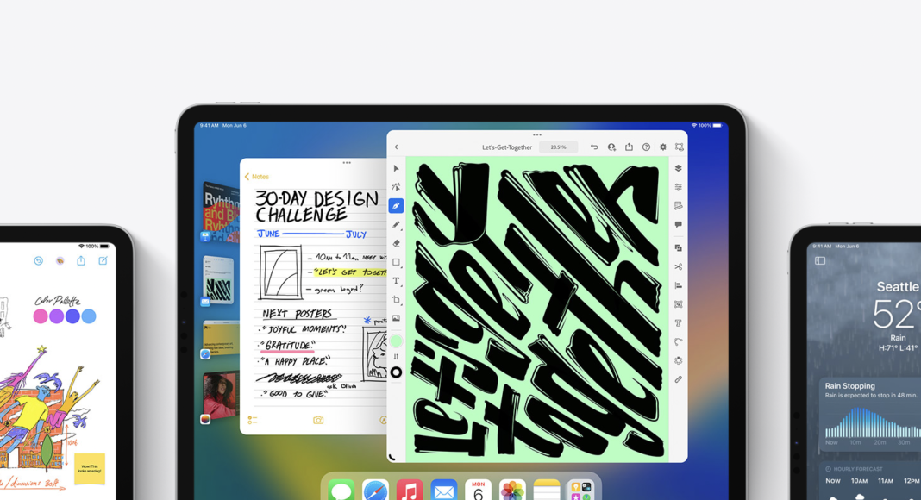921x500 pixels.
Task: Open the Properties sliders panel in Illustrator
Action: 679,187
